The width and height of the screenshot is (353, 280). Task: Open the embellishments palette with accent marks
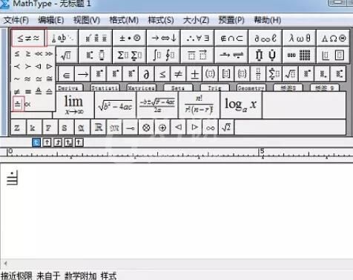[96, 38]
